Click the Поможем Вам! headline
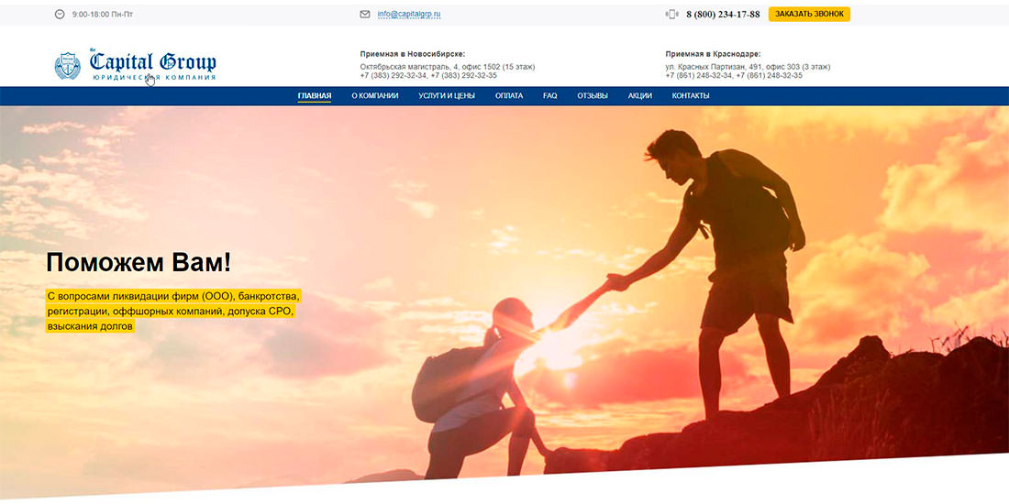The image size is (1009, 504). click(x=139, y=263)
